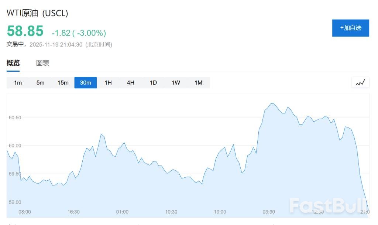Click the green price 58.85

point(24,31)
